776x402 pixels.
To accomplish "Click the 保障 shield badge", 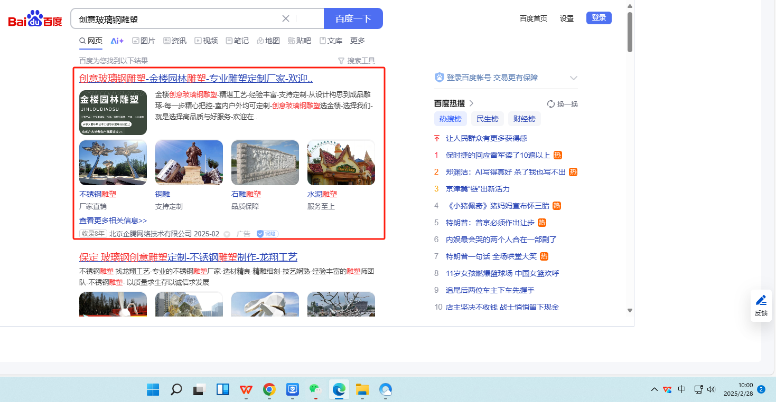I will click(x=267, y=234).
